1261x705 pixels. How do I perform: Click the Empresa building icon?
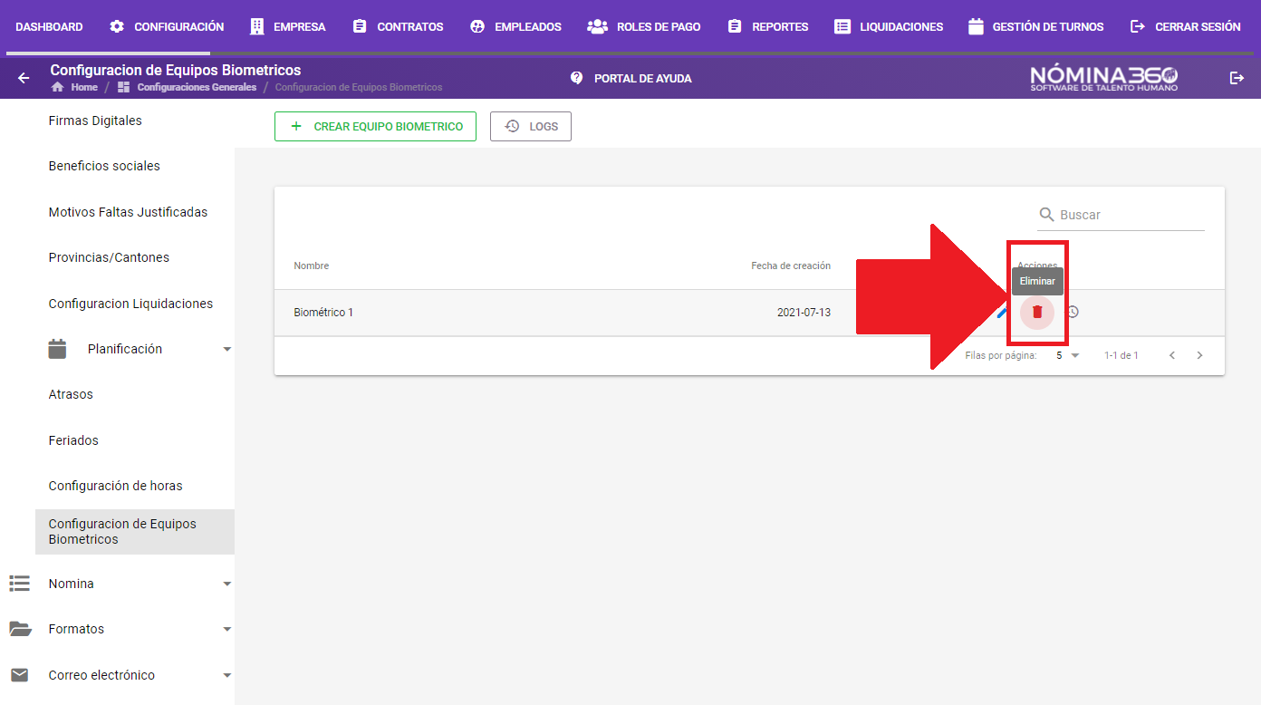click(x=257, y=26)
